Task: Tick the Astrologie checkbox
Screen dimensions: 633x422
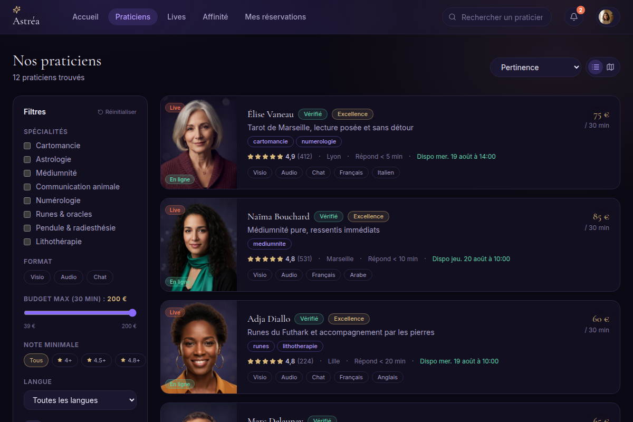Action: click(27, 159)
